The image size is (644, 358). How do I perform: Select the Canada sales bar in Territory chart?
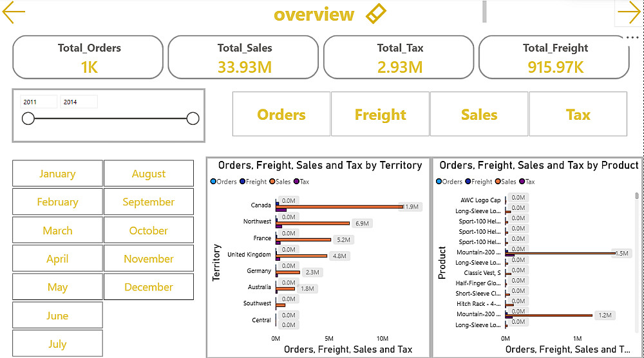coord(341,207)
